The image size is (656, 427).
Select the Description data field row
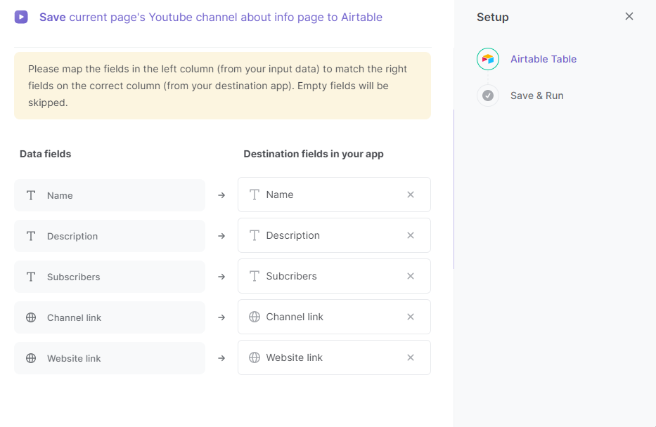click(x=110, y=236)
